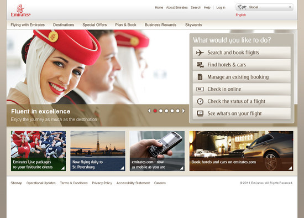Open the Flying with Emirates menu

click(28, 25)
